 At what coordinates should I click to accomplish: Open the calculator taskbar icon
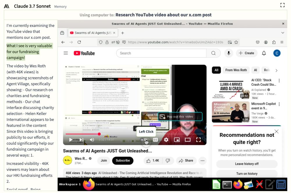pos(281,185)
